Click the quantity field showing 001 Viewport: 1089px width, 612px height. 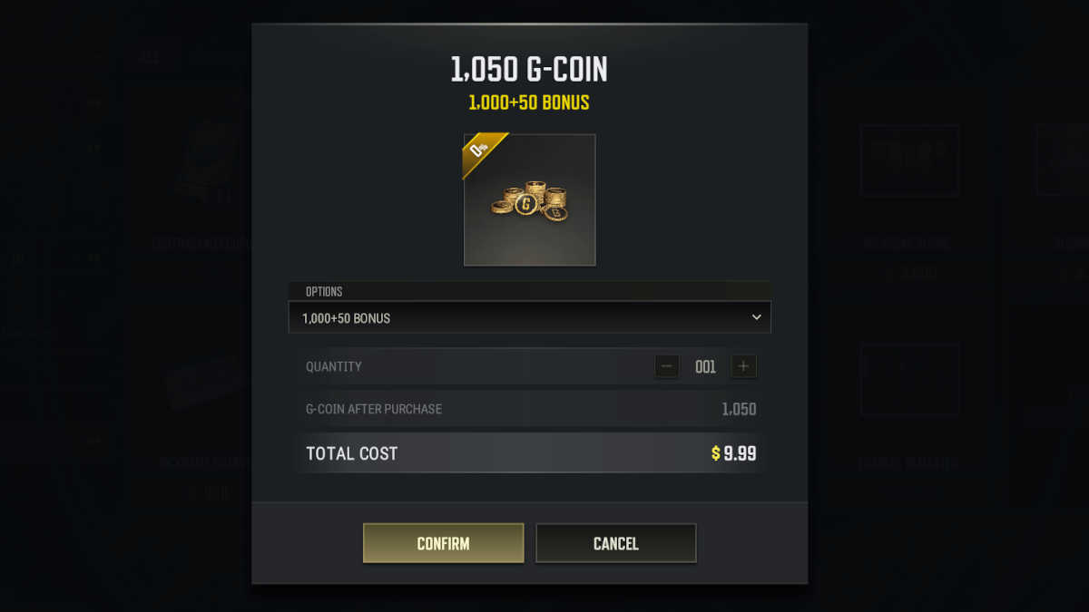705,366
